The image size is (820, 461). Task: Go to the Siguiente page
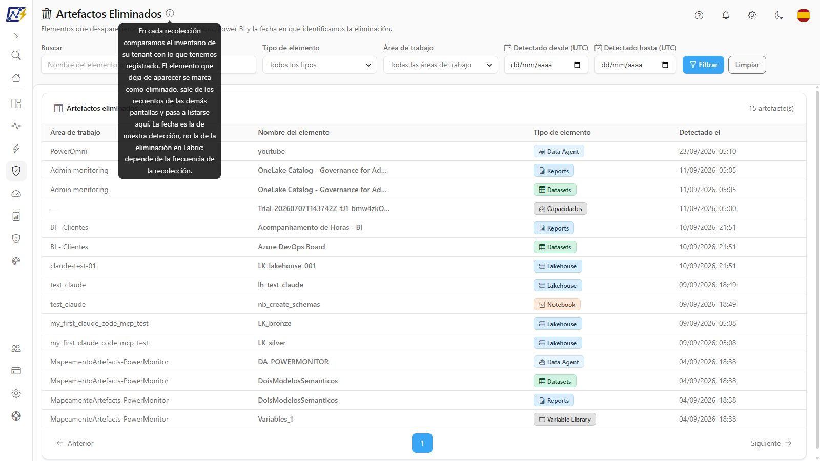[771, 443]
